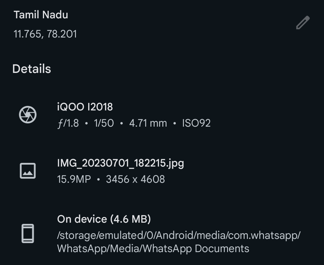Select the /storage/emulated/0/Android path line
The height and width of the screenshot is (265, 324).
179,236
